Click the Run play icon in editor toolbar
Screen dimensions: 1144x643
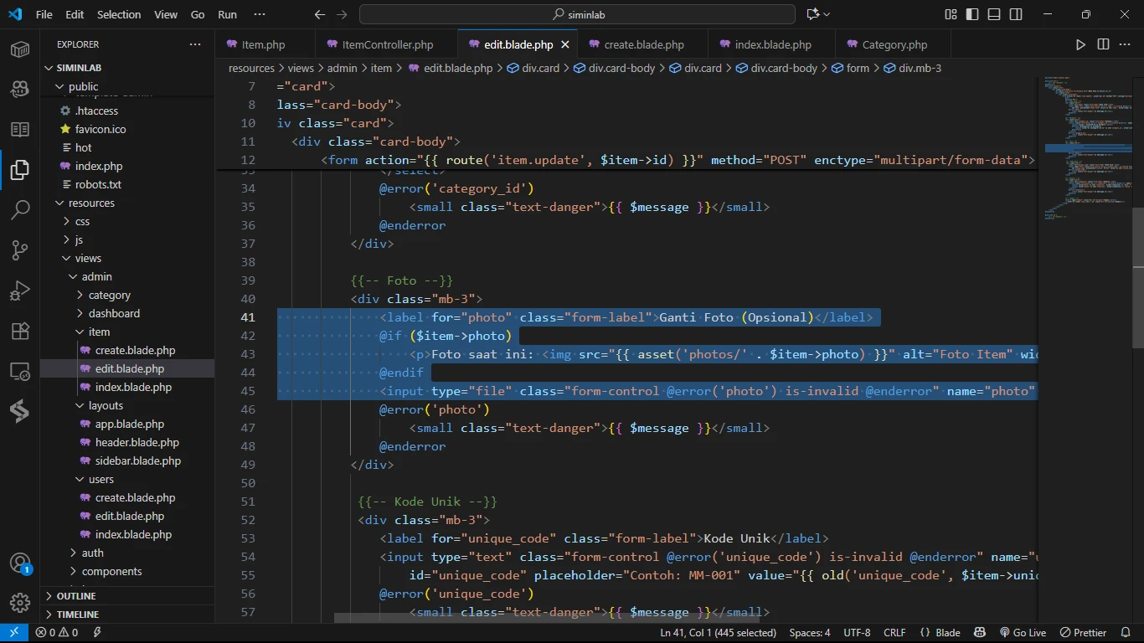1080,44
